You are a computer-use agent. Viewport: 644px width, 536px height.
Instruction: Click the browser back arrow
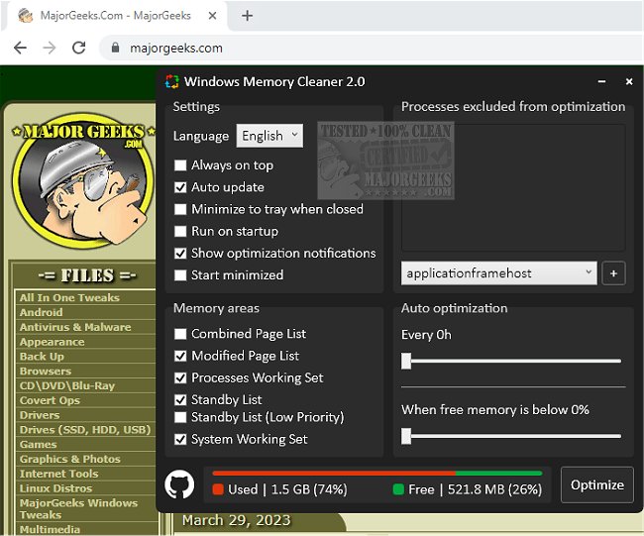click(x=20, y=48)
